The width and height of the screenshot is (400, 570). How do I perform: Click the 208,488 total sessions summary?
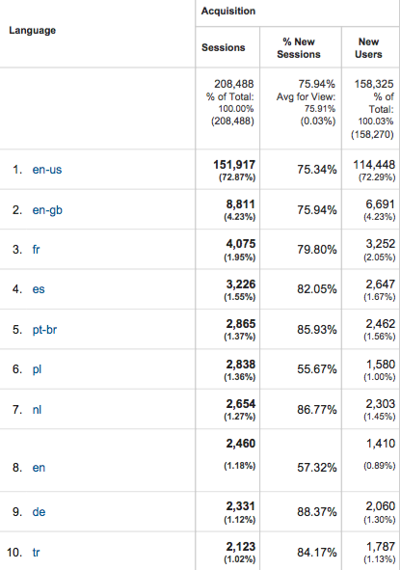coord(233,84)
